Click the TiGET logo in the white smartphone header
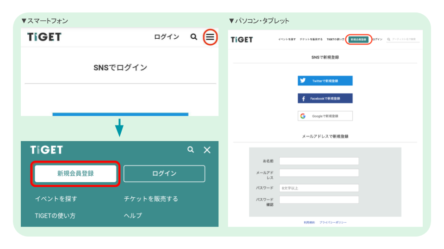 click(x=44, y=37)
